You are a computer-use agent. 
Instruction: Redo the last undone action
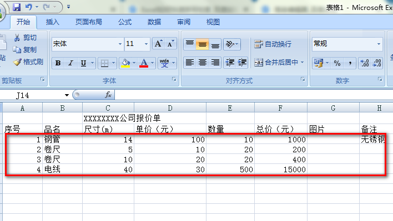pyautogui.click(x=47, y=7)
